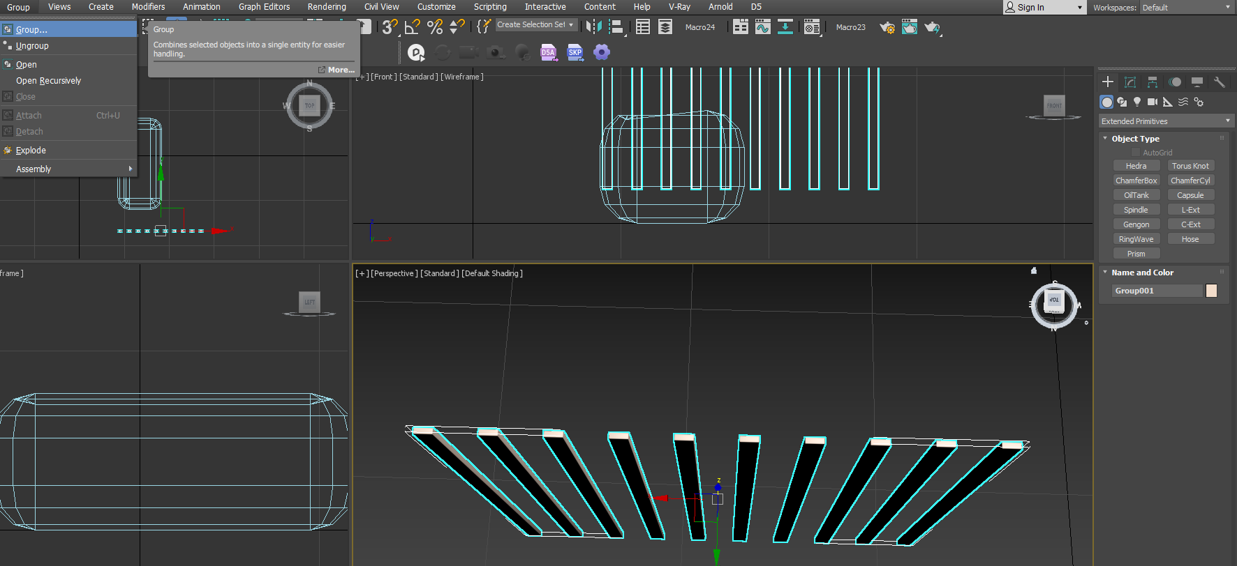Click the object color swatch beside Group001

1212,291
